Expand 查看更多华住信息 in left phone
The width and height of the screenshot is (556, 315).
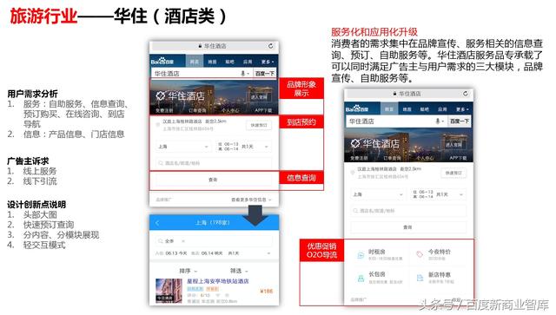pyautogui.click(x=251, y=200)
